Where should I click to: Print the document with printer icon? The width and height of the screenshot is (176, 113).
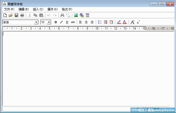(22, 15)
